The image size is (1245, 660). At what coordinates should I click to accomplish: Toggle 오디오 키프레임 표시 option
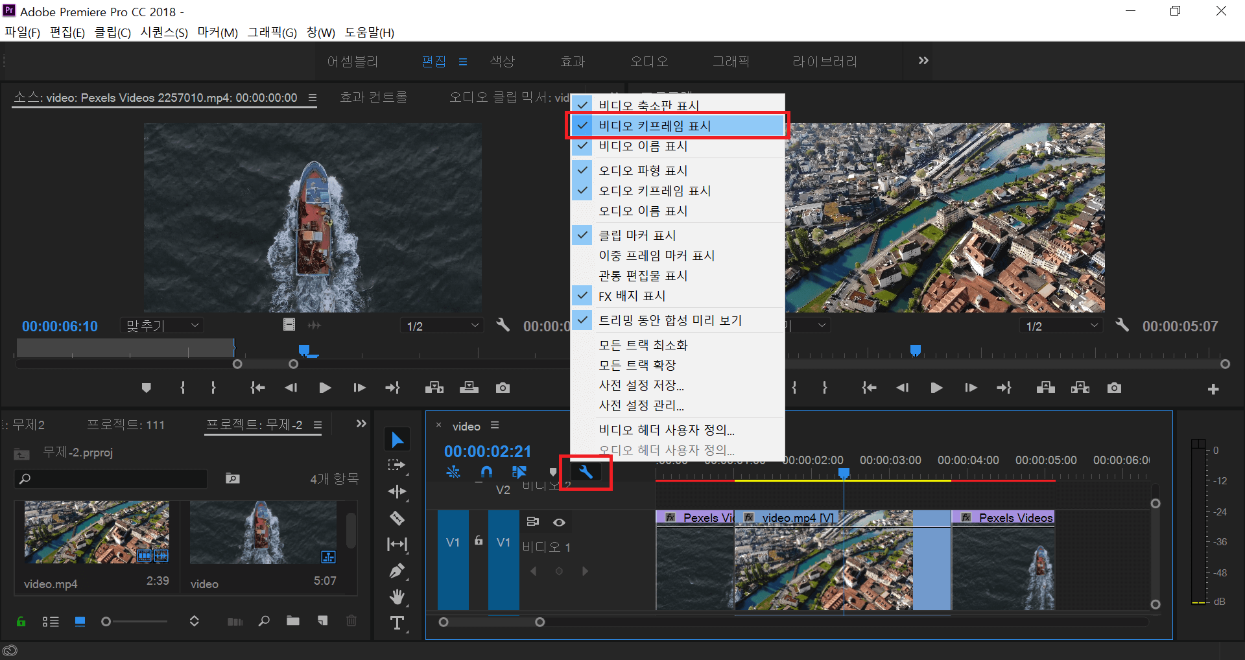point(678,191)
